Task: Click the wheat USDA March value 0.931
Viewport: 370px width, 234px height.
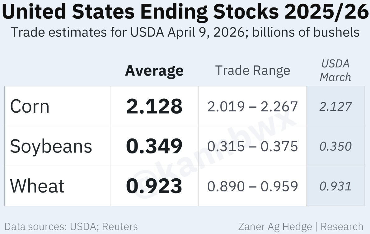Action: pos(335,186)
